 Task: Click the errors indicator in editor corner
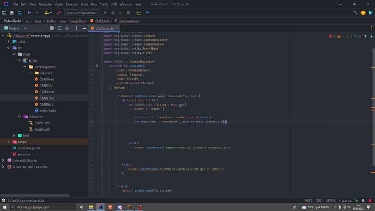tap(332, 36)
